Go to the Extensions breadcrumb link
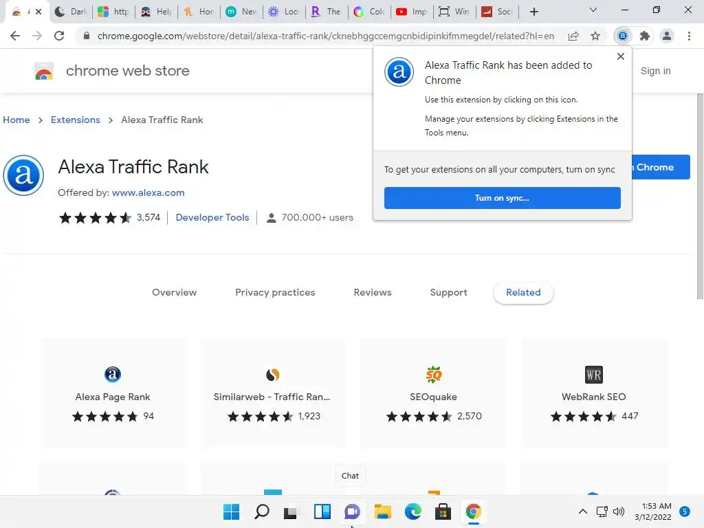This screenshot has height=528, width=704. [76, 120]
